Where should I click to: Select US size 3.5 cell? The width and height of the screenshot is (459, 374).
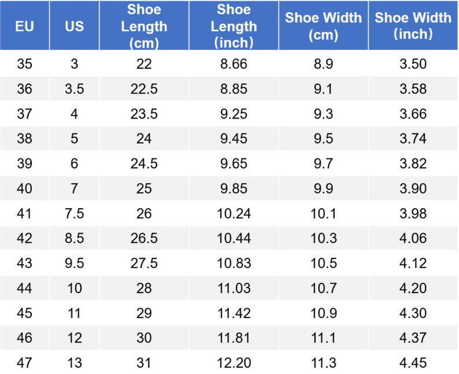tap(75, 88)
